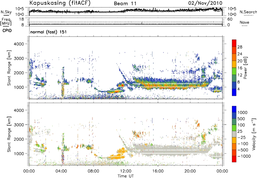Click '4000' on the power panel axis
Screen dimensions: 257x178
pos(19,44)
